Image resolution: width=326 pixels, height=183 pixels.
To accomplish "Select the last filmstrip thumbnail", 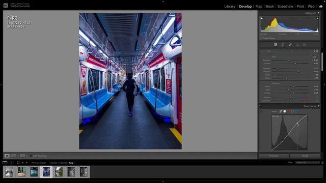I will tap(84, 172).
